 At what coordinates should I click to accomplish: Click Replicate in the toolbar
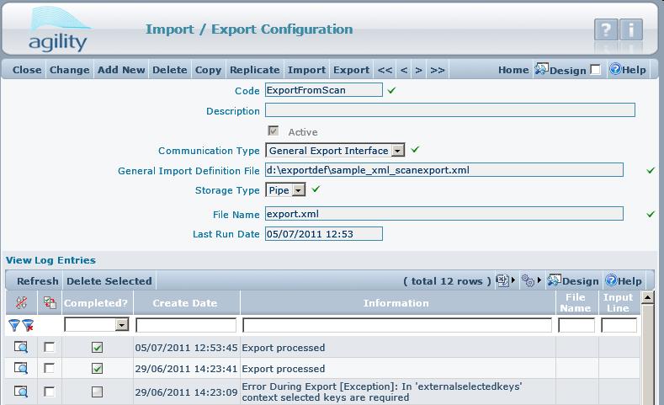(x=254, y=70)
